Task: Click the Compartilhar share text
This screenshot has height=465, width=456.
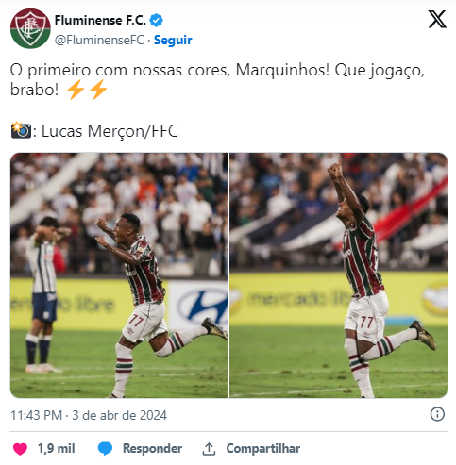Action: (263, 448)
